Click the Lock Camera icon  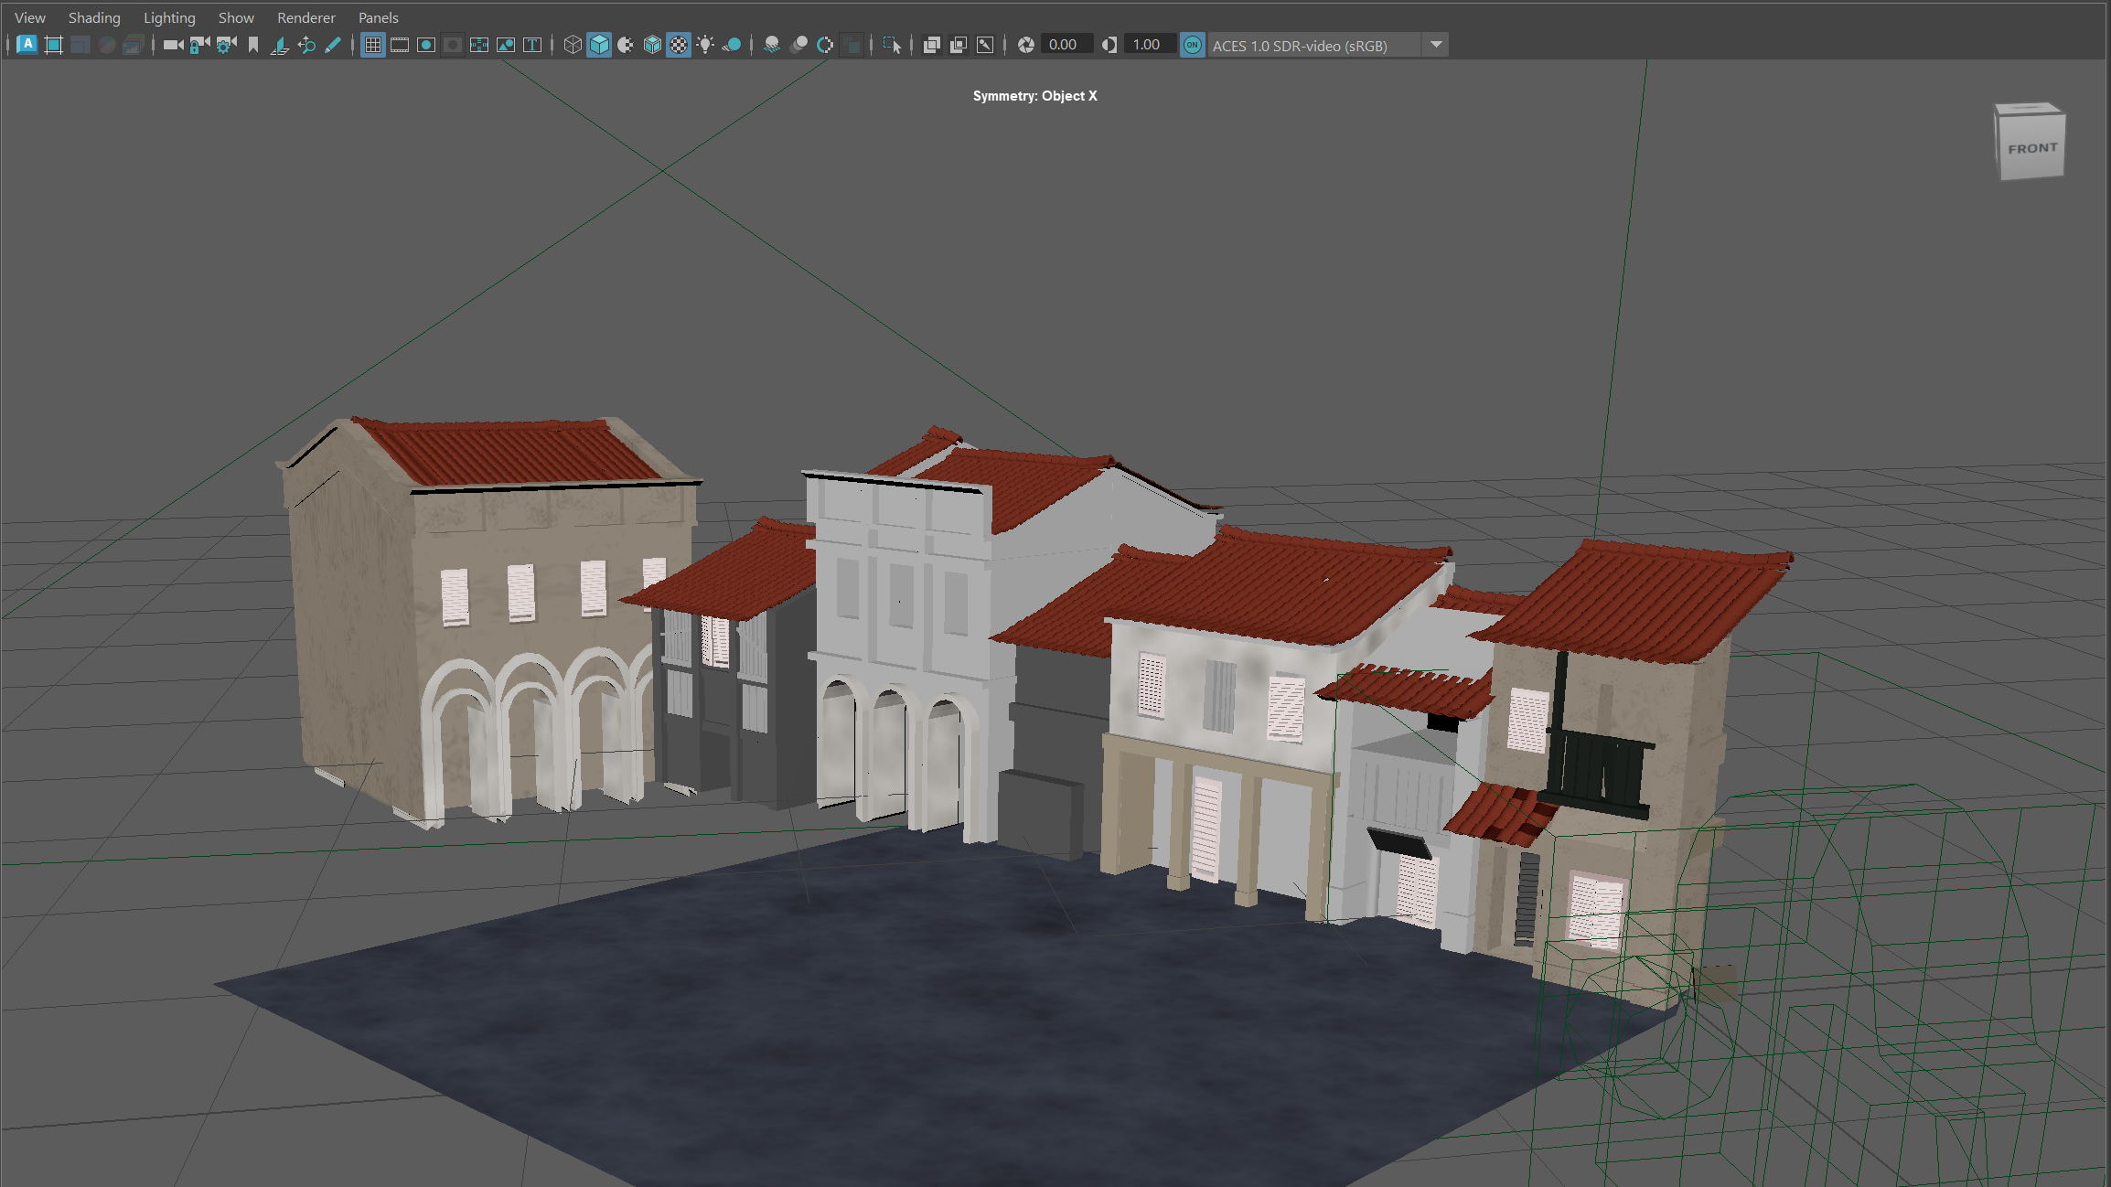[x=199, y=45]
